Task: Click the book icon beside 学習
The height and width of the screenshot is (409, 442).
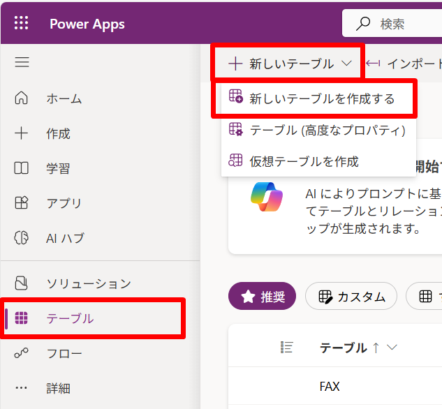Action: [x=22, y=168]
